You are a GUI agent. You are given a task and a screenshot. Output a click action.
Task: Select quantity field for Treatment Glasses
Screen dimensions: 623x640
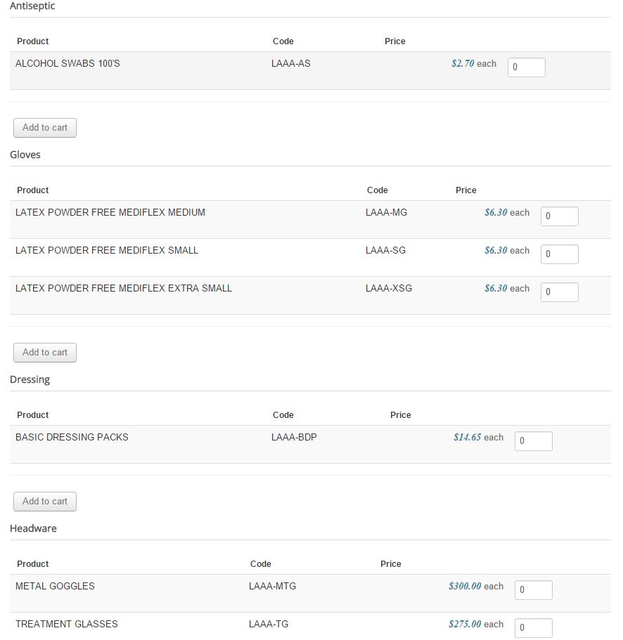coord(533,628)
